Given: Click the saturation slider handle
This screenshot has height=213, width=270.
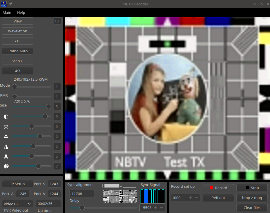Looking at the screenshot, I should click(40, 136).
